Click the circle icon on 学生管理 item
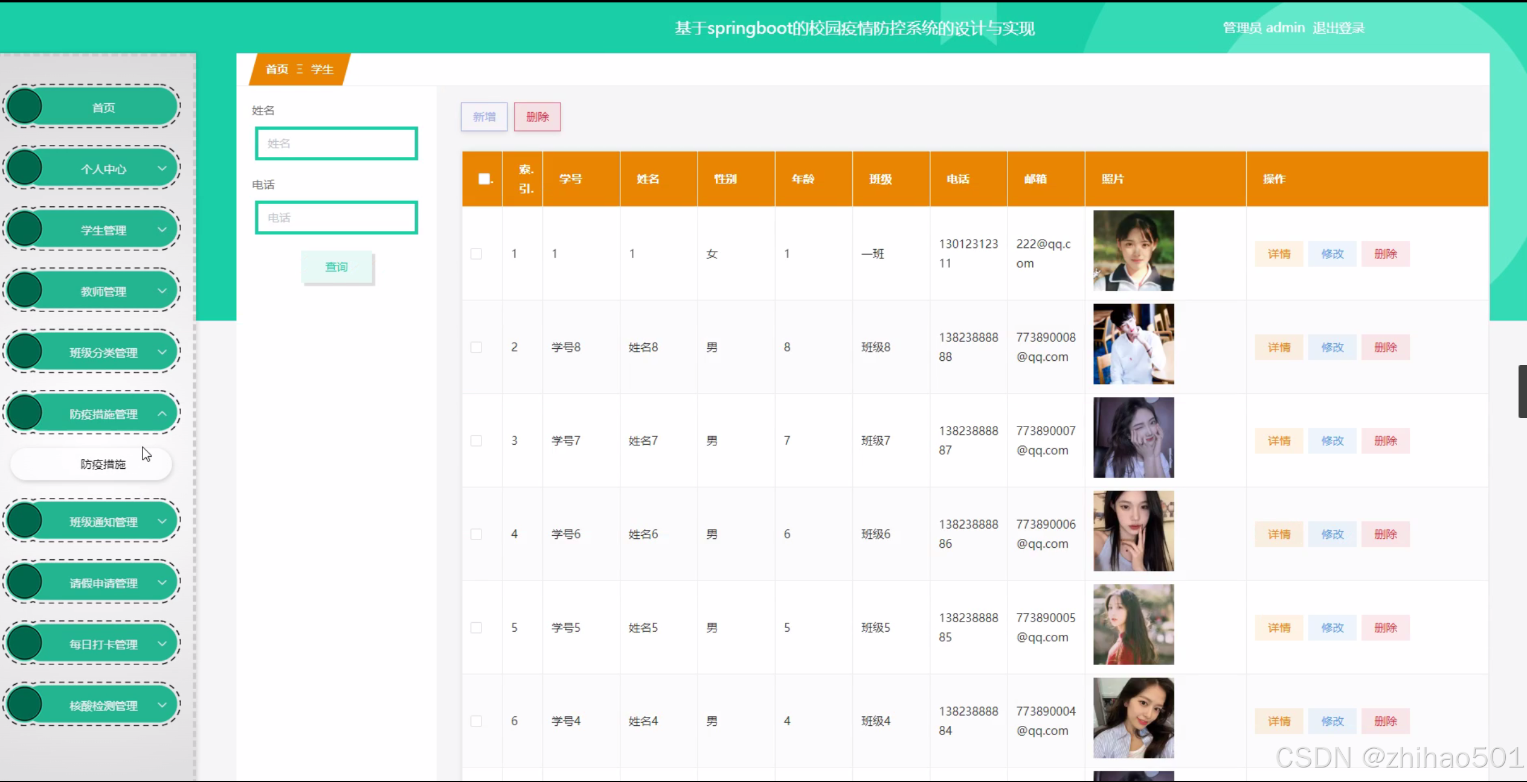The height and width of the screenshot is (782, 1527). pos(25,229)
